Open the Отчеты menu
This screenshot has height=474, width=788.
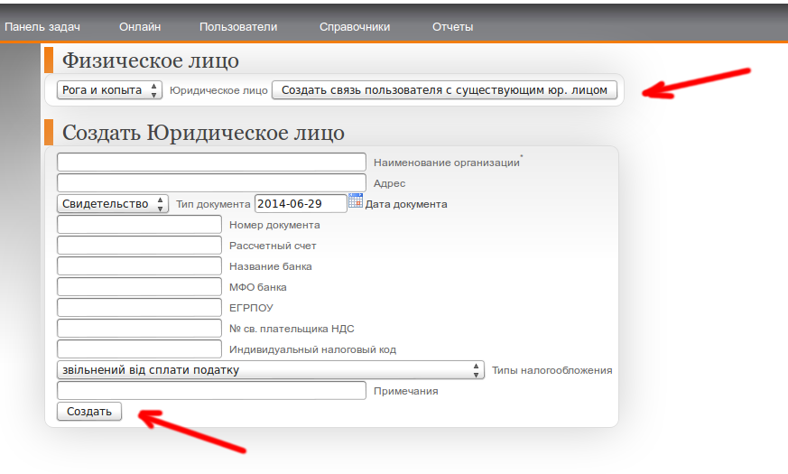click(x=452, y=27)
